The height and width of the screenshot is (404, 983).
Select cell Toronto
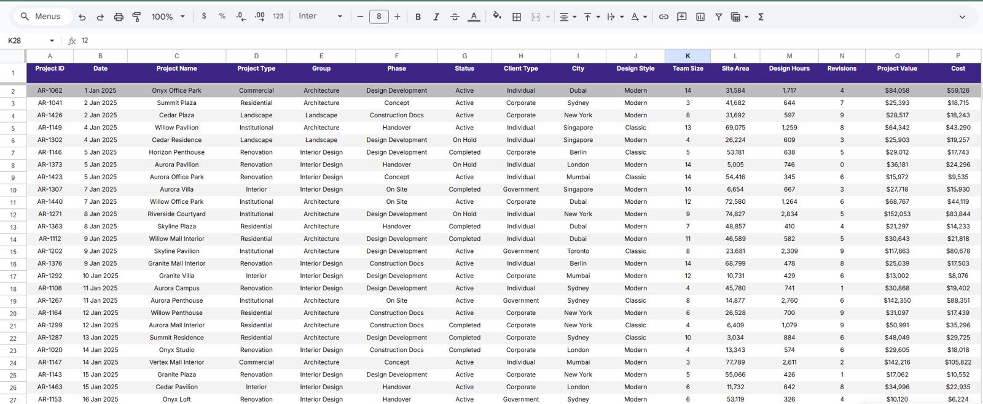(578, 251)
